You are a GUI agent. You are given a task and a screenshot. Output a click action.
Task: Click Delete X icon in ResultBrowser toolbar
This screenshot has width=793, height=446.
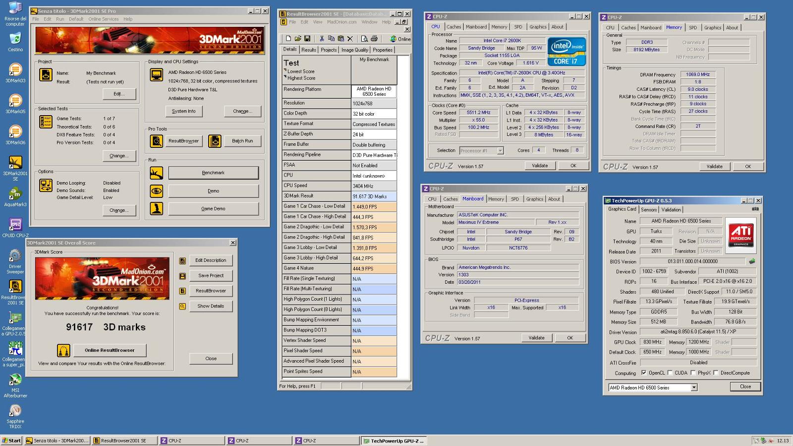tap(350, 39)
